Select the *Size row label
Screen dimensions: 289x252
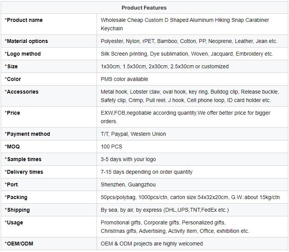[x=11, y=66]
